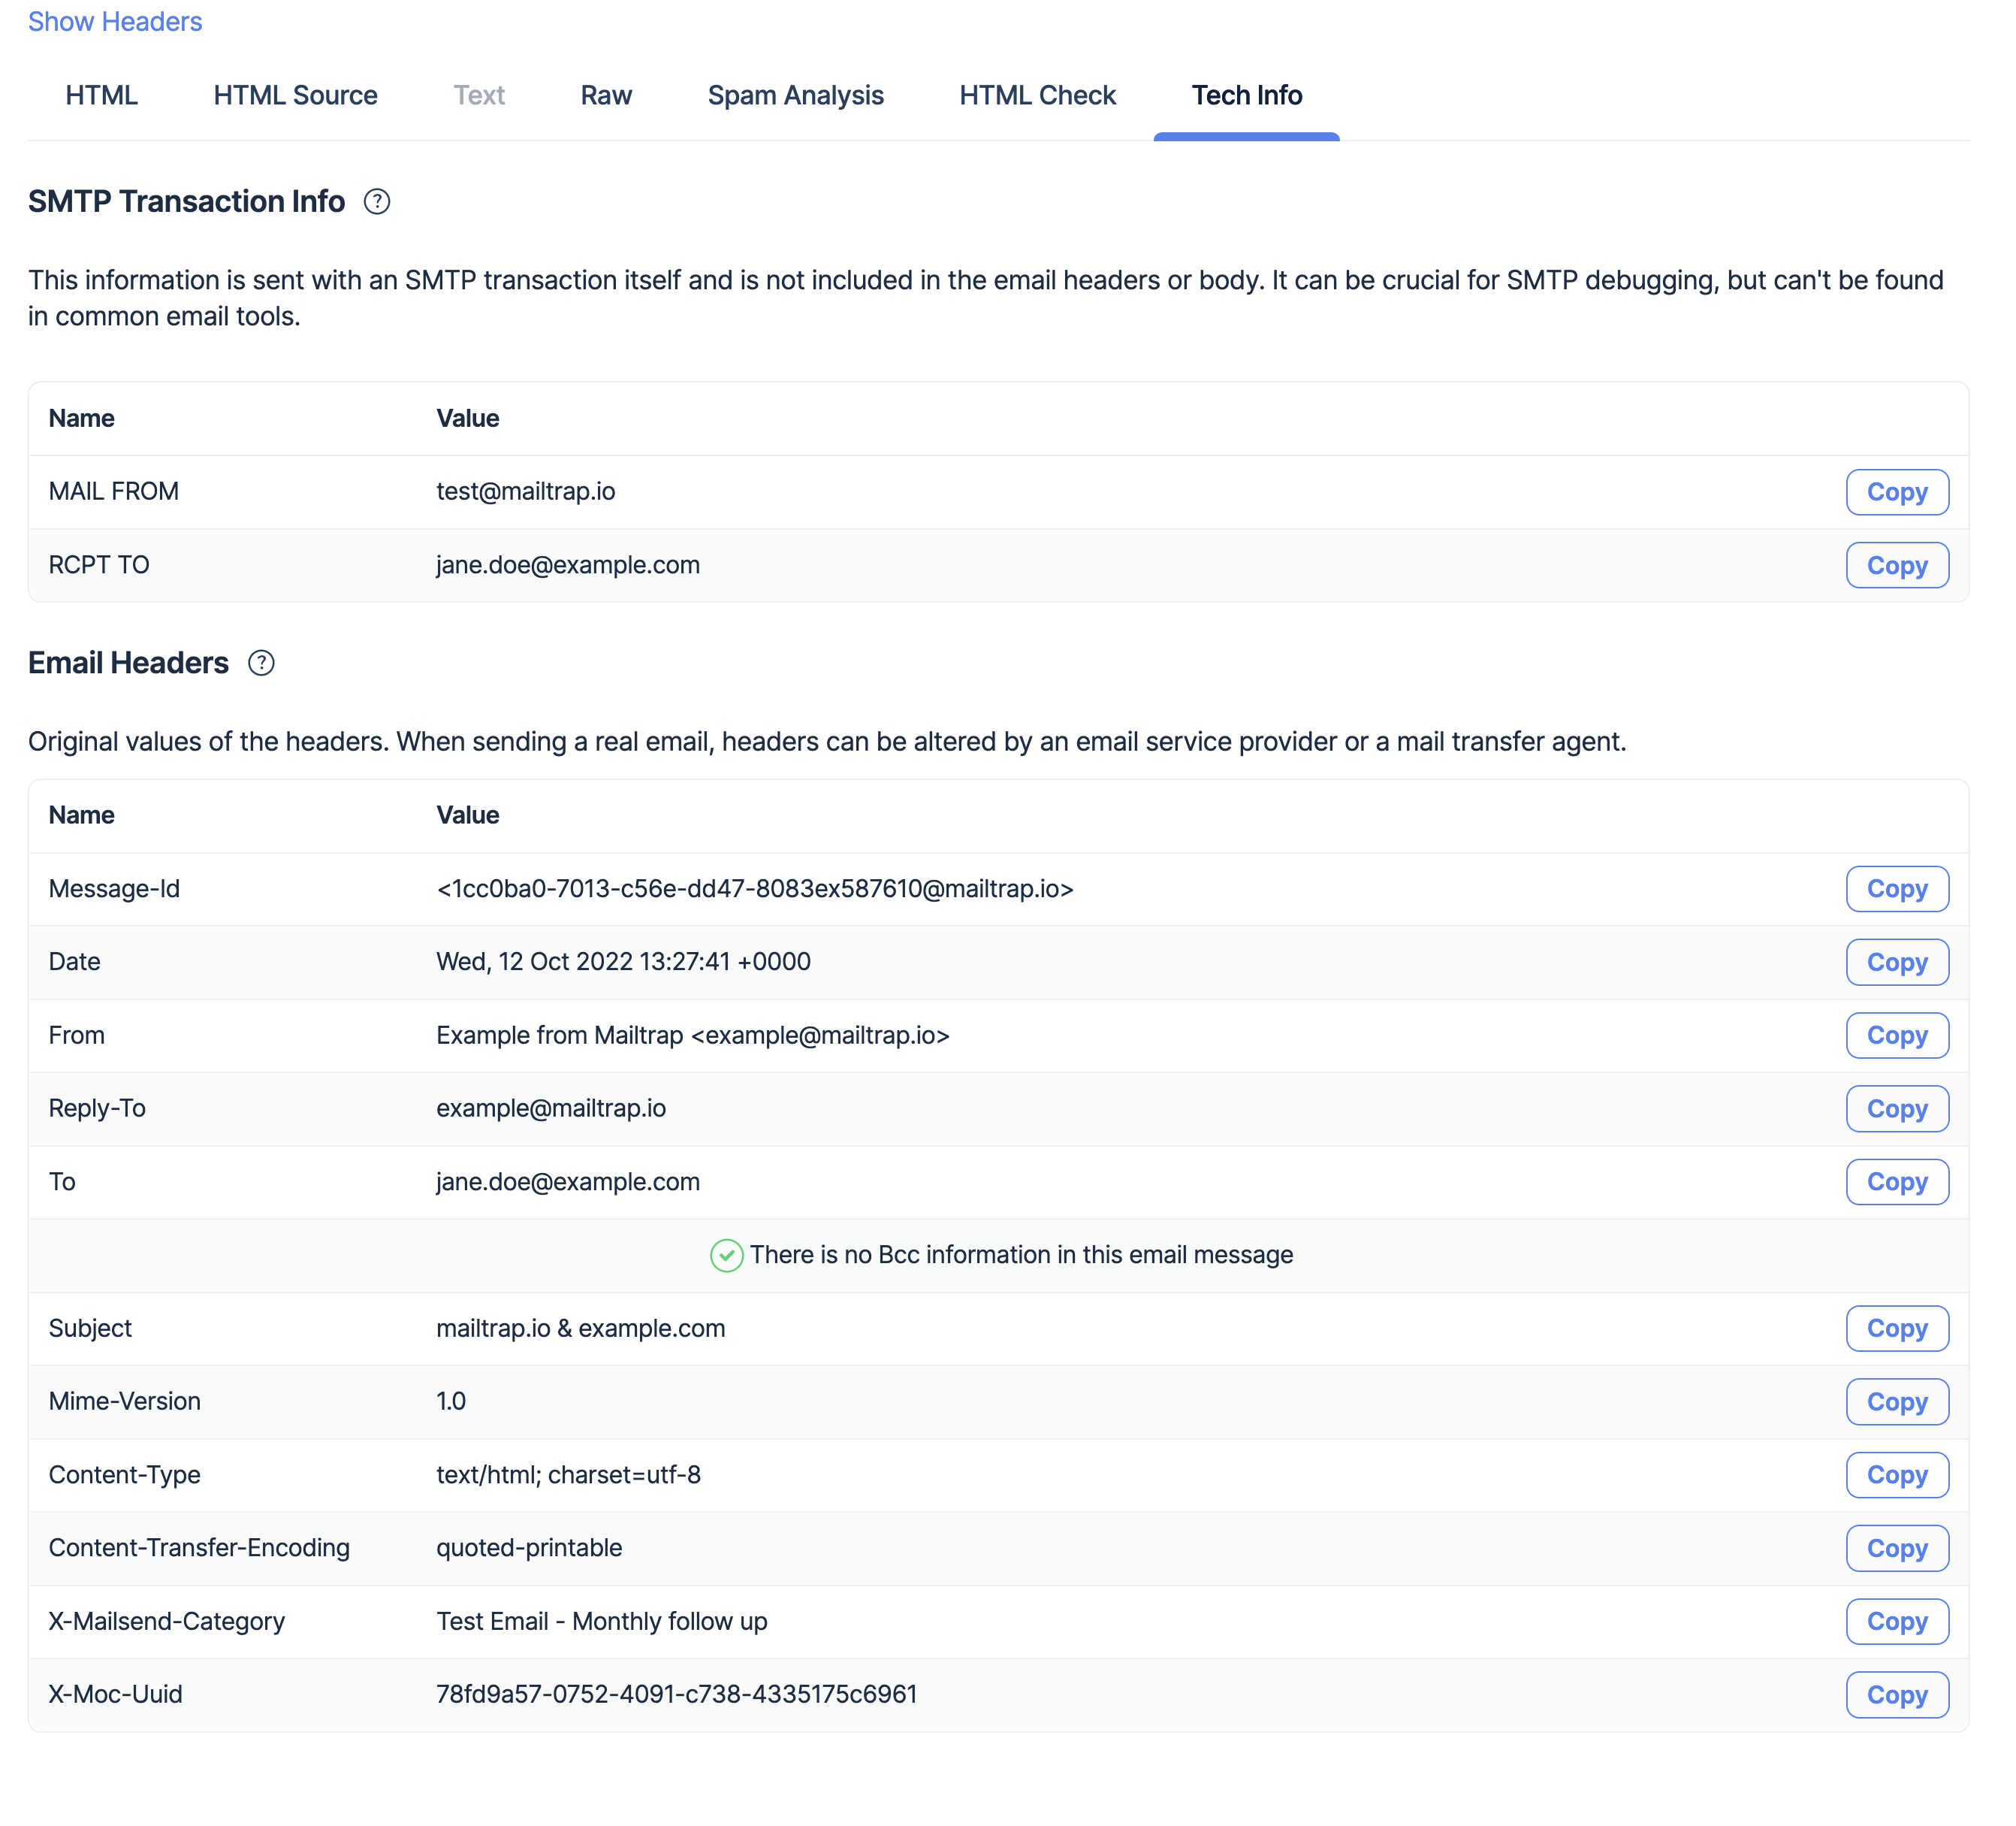Open the Show Headers link
2016x1826 pixels.
tap(115, 22)
